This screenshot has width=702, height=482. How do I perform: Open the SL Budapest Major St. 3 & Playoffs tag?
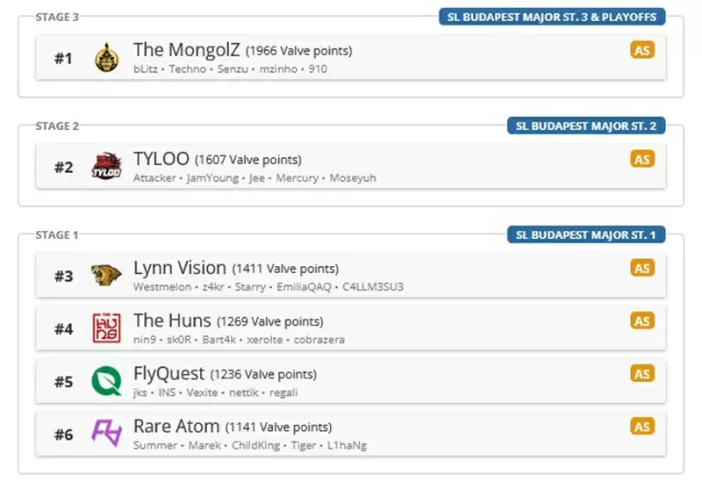pos(552,17)
